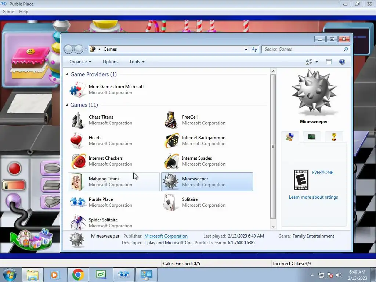Click the oval cake pan shape in Purble Place

click(x=51, y=168)
